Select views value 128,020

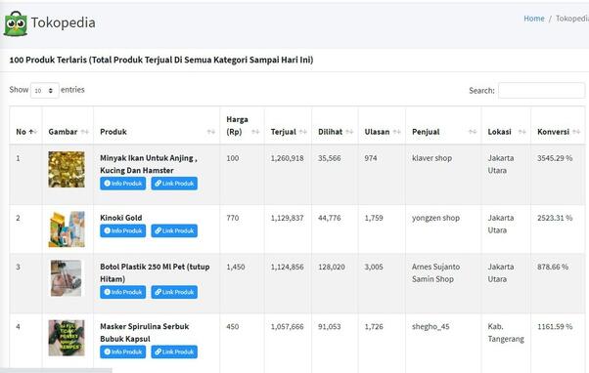(x=332, y=267)
